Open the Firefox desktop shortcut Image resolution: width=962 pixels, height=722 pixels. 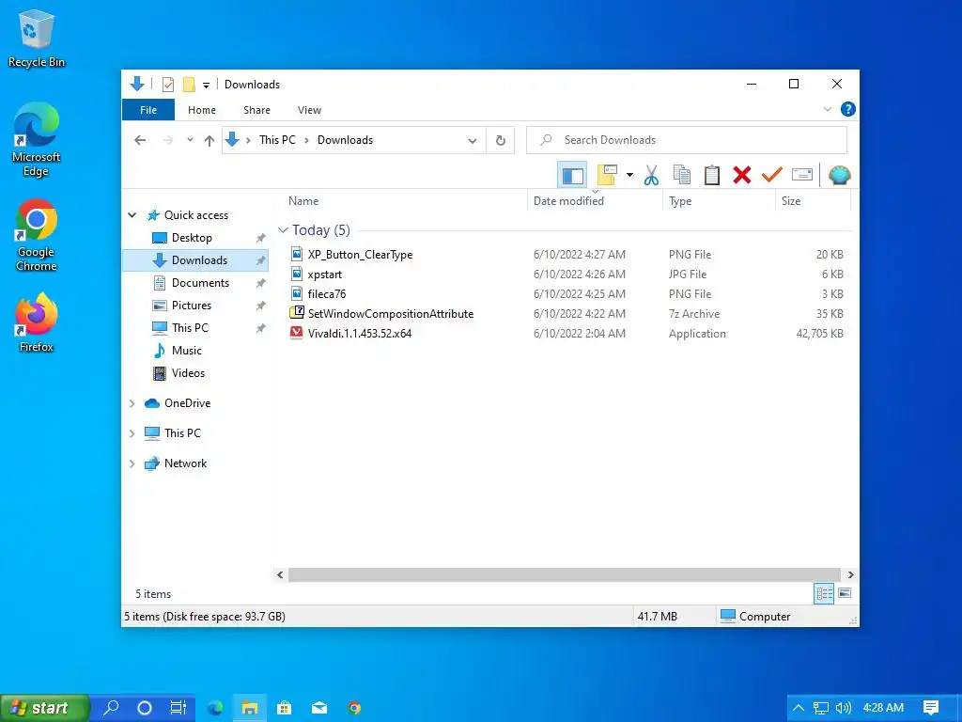click(37, 323)
